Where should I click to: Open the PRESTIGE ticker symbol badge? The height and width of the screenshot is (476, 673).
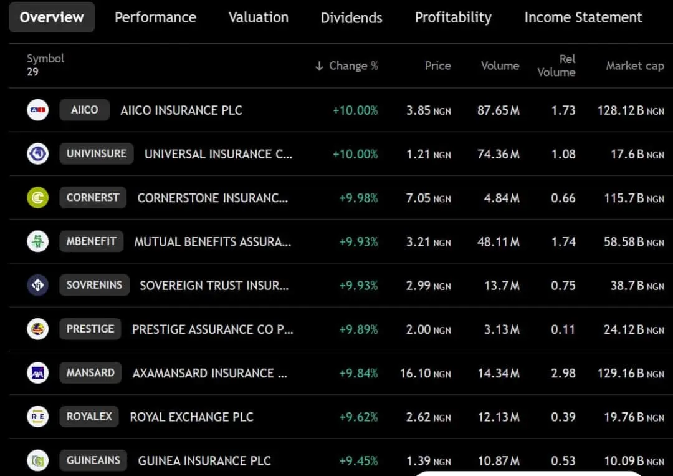click(90, 329)
